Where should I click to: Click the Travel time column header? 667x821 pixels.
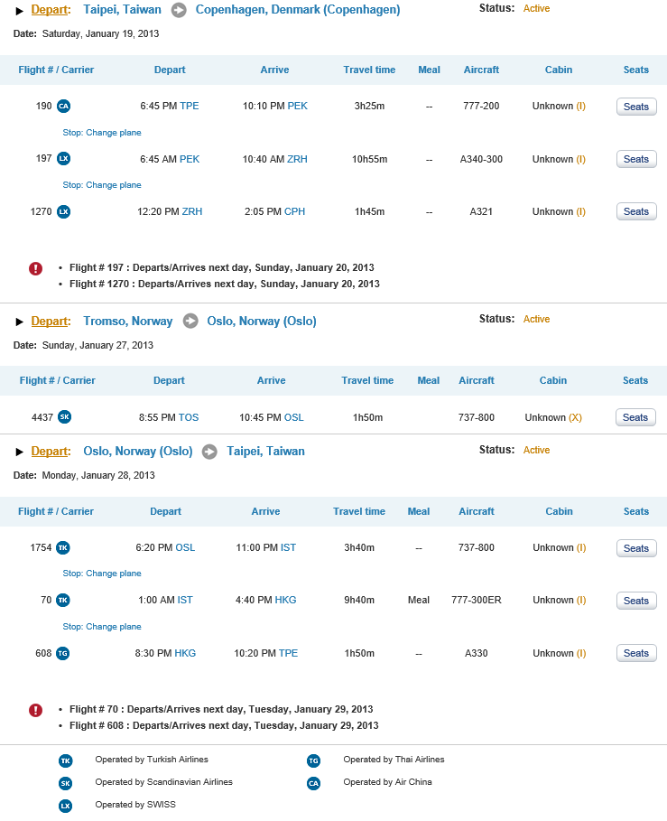369,70
